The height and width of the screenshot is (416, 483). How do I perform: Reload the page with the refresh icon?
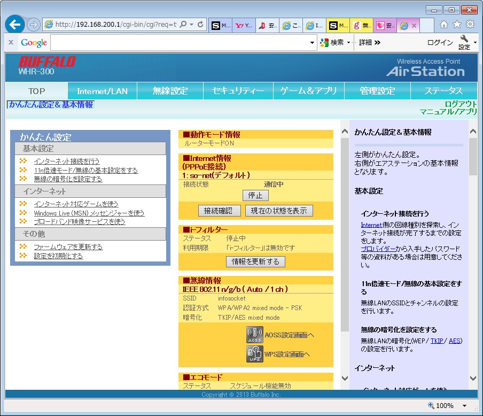[x=200, y=24]
